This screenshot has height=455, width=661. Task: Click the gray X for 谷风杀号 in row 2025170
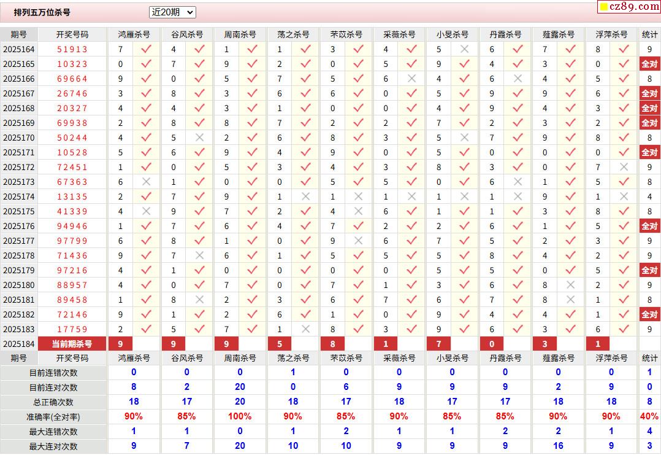pos(199,138)
